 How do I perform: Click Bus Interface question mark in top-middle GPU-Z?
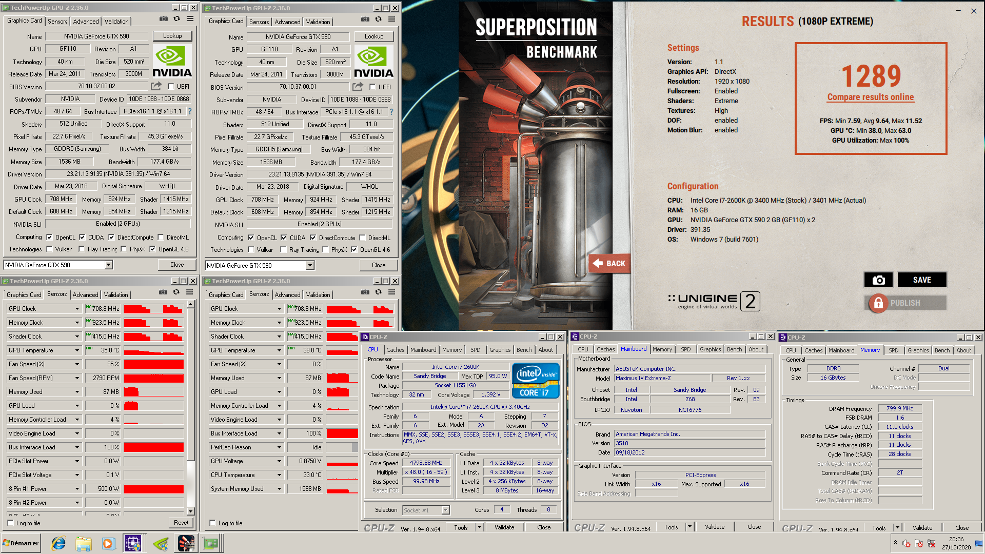point(391,112)
